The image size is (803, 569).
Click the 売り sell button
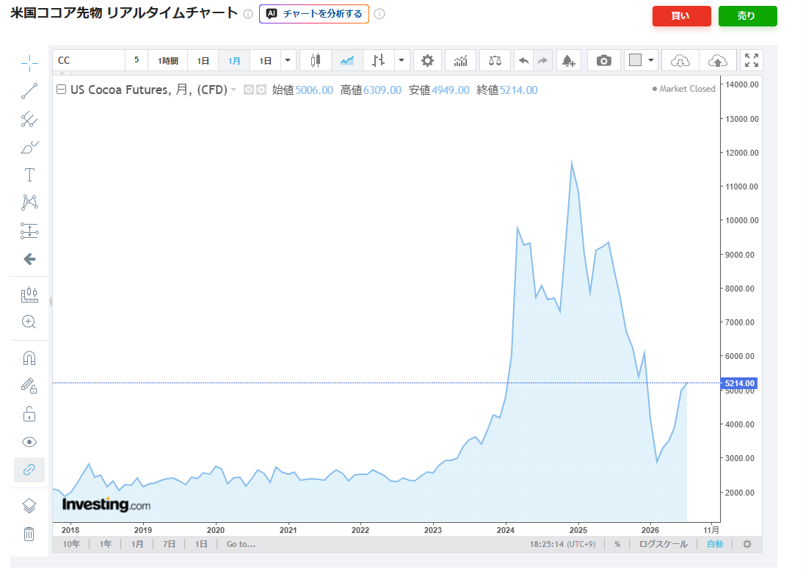pyautogui.click(x=748, y=16)
